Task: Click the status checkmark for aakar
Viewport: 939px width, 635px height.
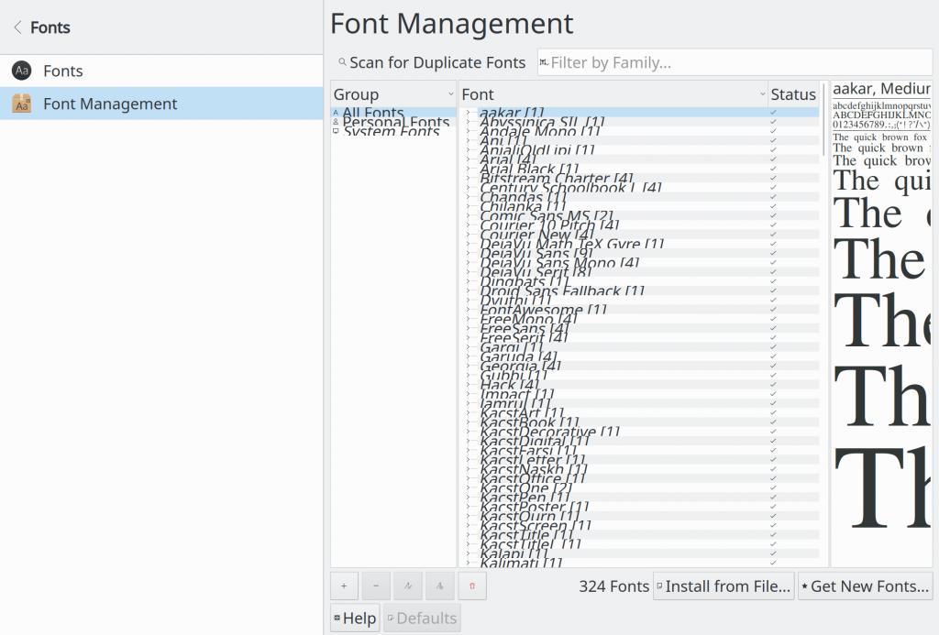Action: coord(774,113)
